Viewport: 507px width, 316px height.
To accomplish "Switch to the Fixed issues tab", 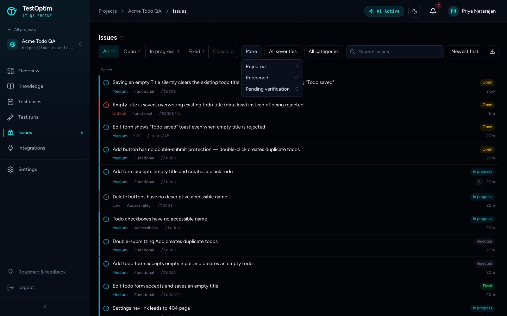I will (x=196, y=52).
